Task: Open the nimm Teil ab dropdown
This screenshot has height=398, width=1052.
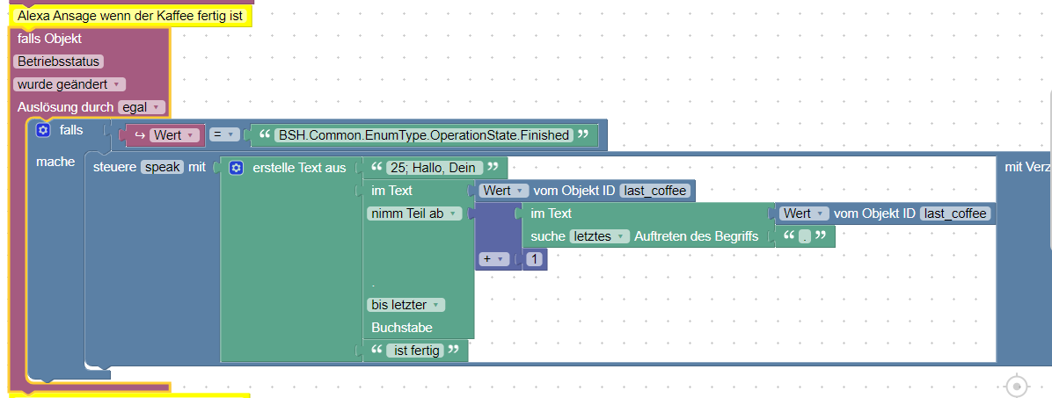Action: point(414,213)
